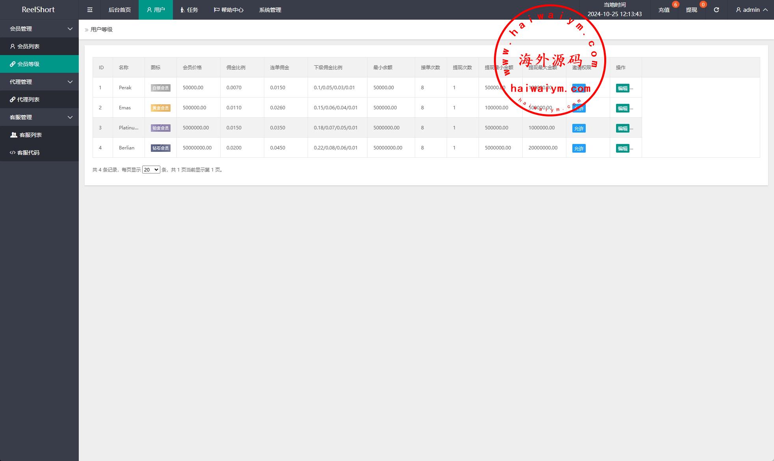774x461 pixels.
Task: Click 编辑 button for Perak level
Action: [622, 88]
